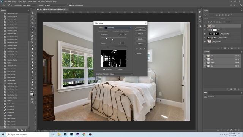Select the Crop tool
This screenshot has width=243, height=137.
click(32, 26)
